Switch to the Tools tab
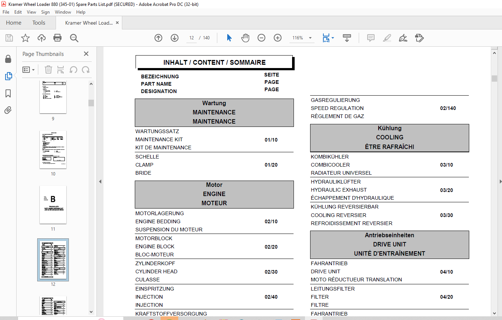Viewport: 502px width, 320px height. coord(39,23)
